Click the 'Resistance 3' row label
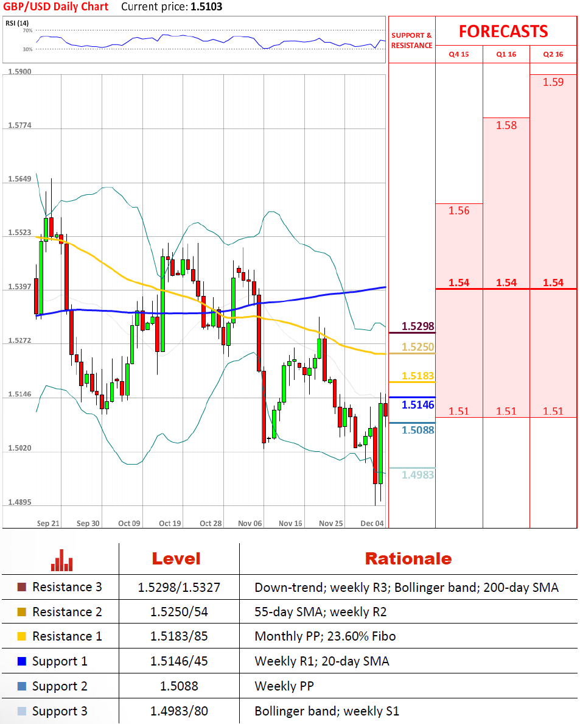The height and width of the screenshot is (724, 580). [67, 588]
